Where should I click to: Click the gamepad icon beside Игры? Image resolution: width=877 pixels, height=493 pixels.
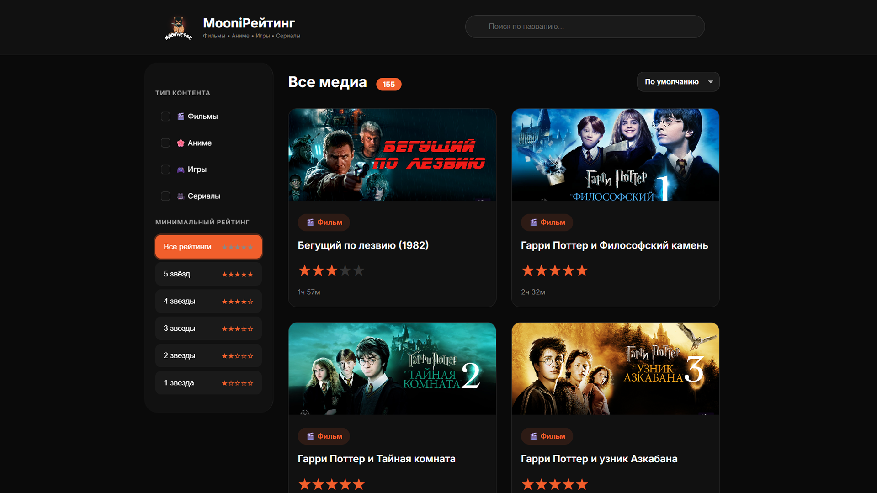pos(181,170)
